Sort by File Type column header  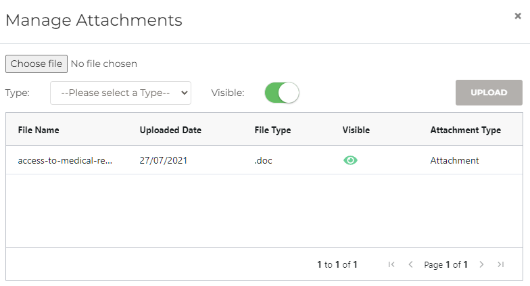[272, 130]
